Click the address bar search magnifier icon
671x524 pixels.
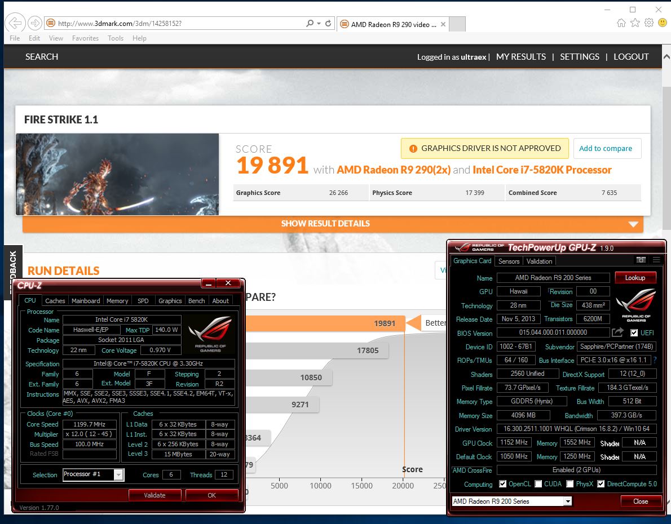coord(310,23)
